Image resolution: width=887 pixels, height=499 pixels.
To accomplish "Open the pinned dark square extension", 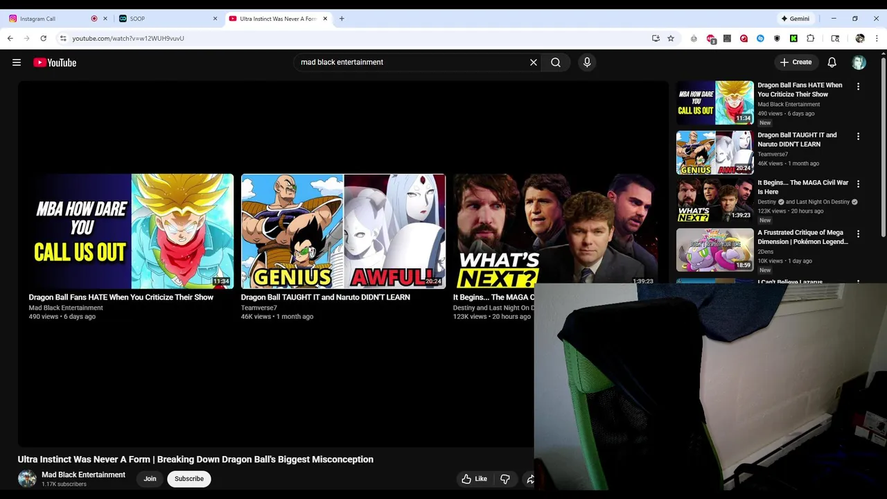I will pos(727,38).
